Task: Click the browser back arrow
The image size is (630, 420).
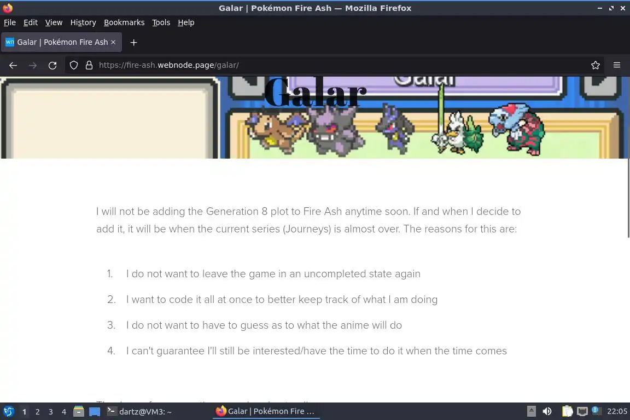Action: 13,65
